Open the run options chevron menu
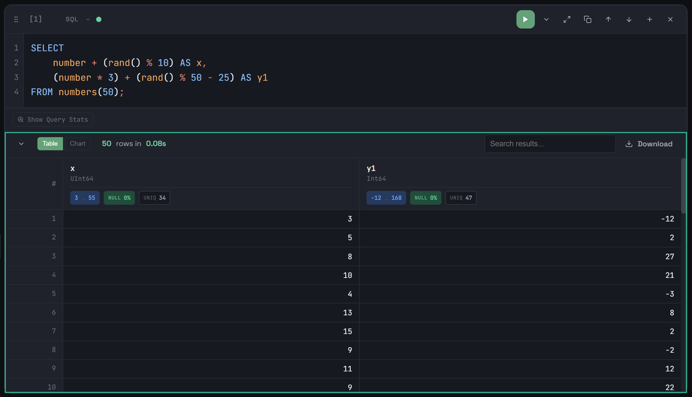The image size is (692, 397). pyautogui.click(x=546, y=19)
